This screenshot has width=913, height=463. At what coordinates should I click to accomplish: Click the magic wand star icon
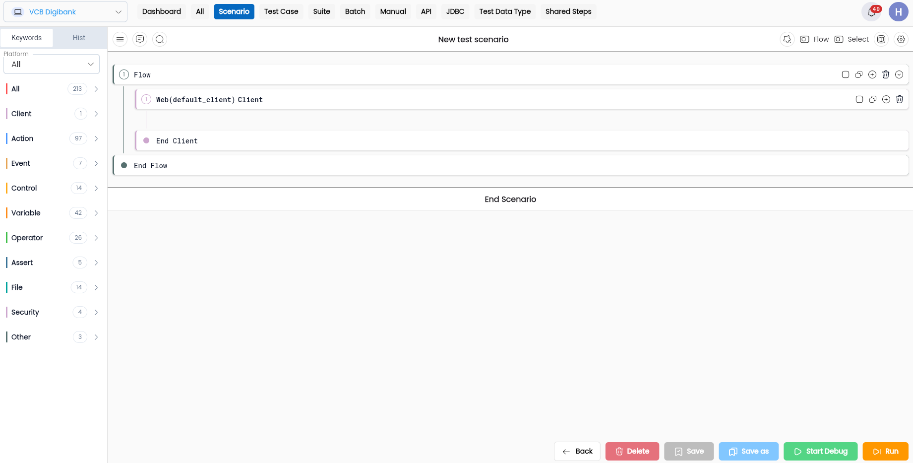pos(787,39)
